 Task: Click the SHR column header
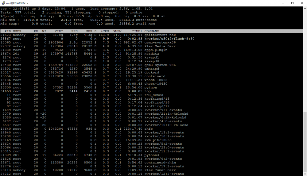pos(89,31)
